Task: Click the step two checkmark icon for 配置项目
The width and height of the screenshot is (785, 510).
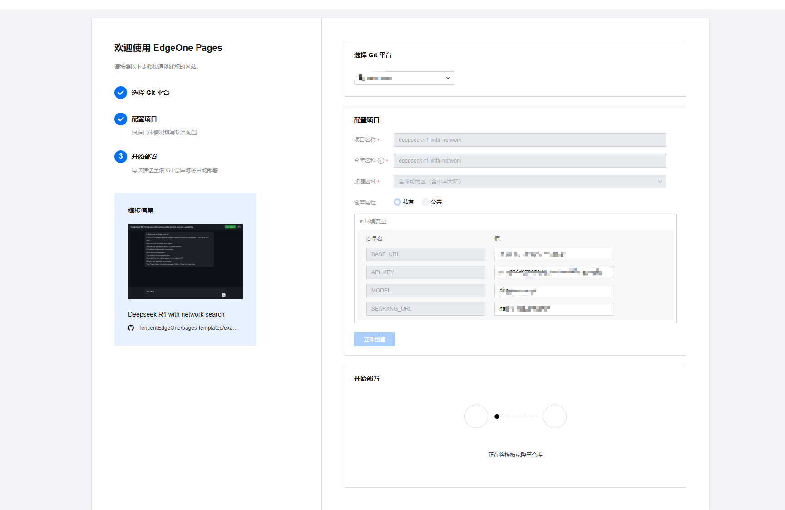Action: (x=121, y=119)
